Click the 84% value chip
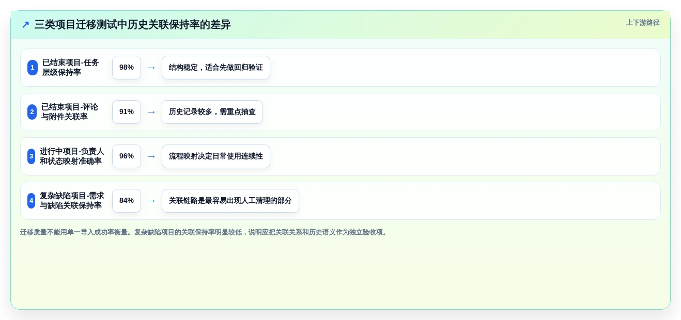681x320 pixels. [127, 201]
